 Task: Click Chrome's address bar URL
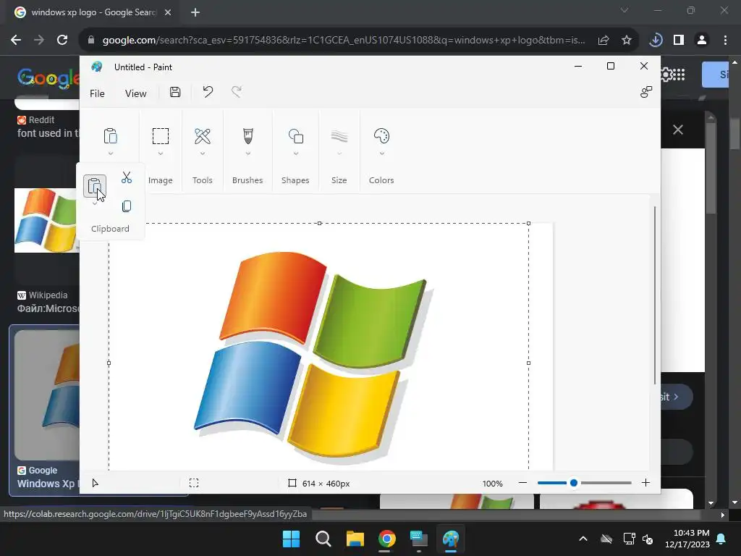click(x=344, y=41)
